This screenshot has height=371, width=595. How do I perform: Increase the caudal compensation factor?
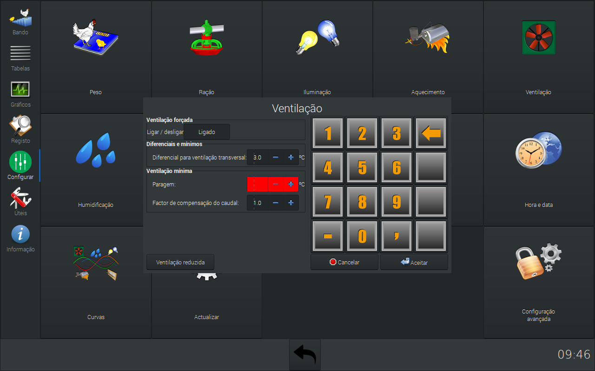pyautogui.click(x=291, y=203)
